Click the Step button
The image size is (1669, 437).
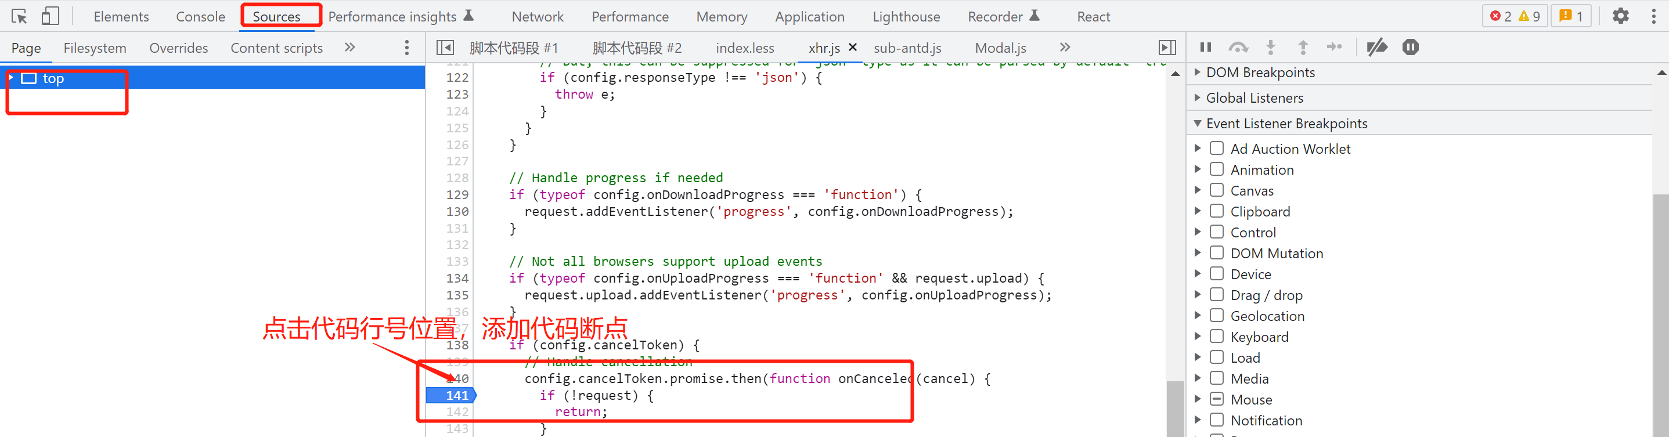[x=1334, y=46]
